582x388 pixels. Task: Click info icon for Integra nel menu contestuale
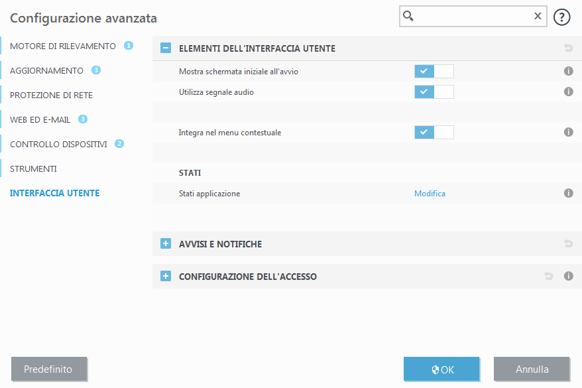pyautogui.click(x=568, y=132)
